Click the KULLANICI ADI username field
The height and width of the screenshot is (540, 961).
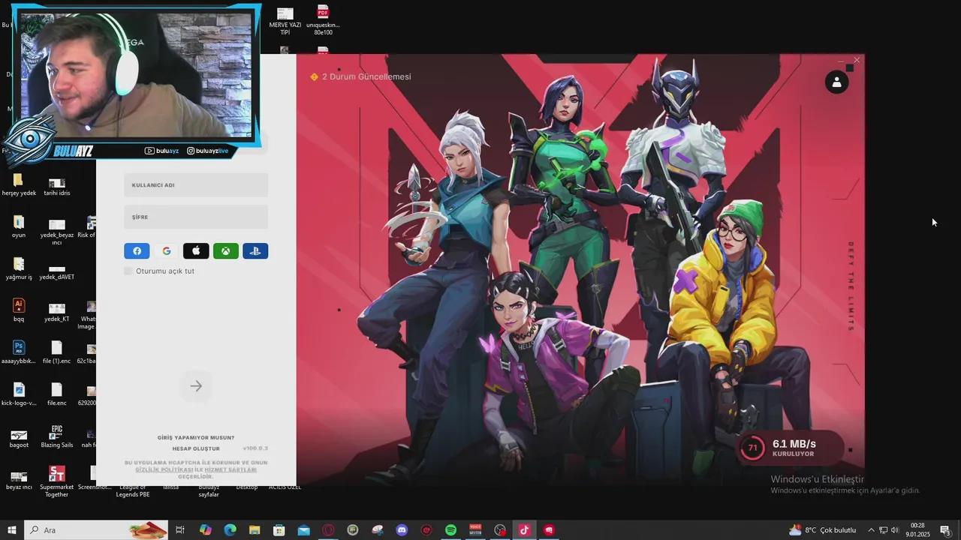pos(196,185)
